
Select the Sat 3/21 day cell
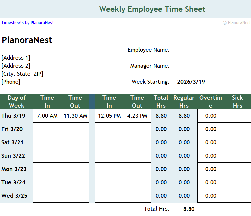17,143
